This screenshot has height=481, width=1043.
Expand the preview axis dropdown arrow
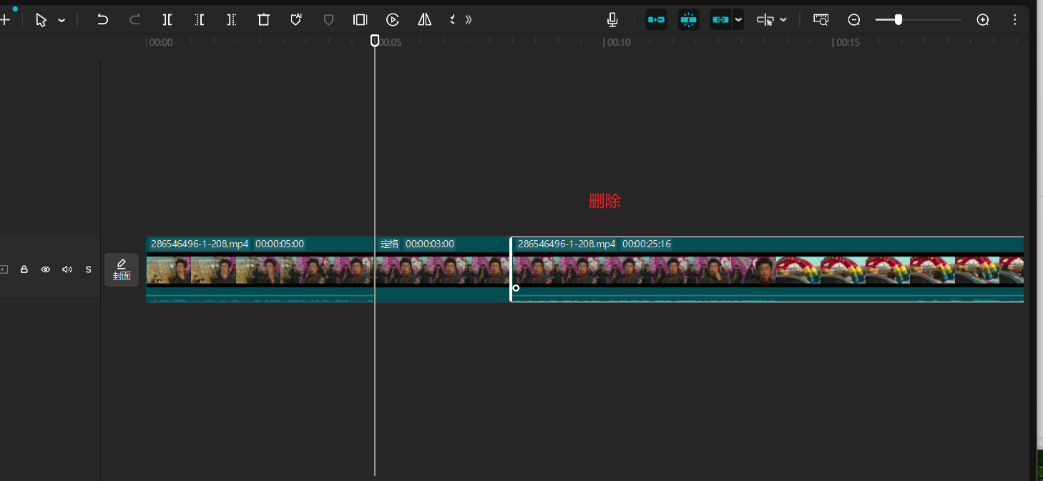point(783,20)
